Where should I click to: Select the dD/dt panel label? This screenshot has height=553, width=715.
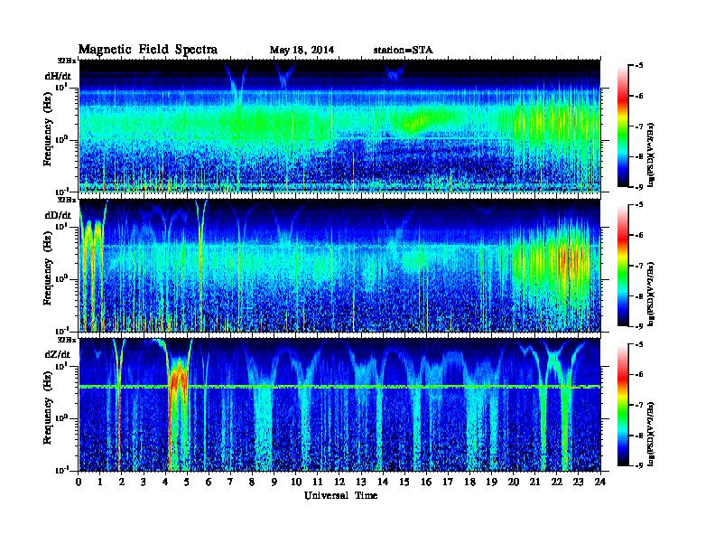point(58,215)
